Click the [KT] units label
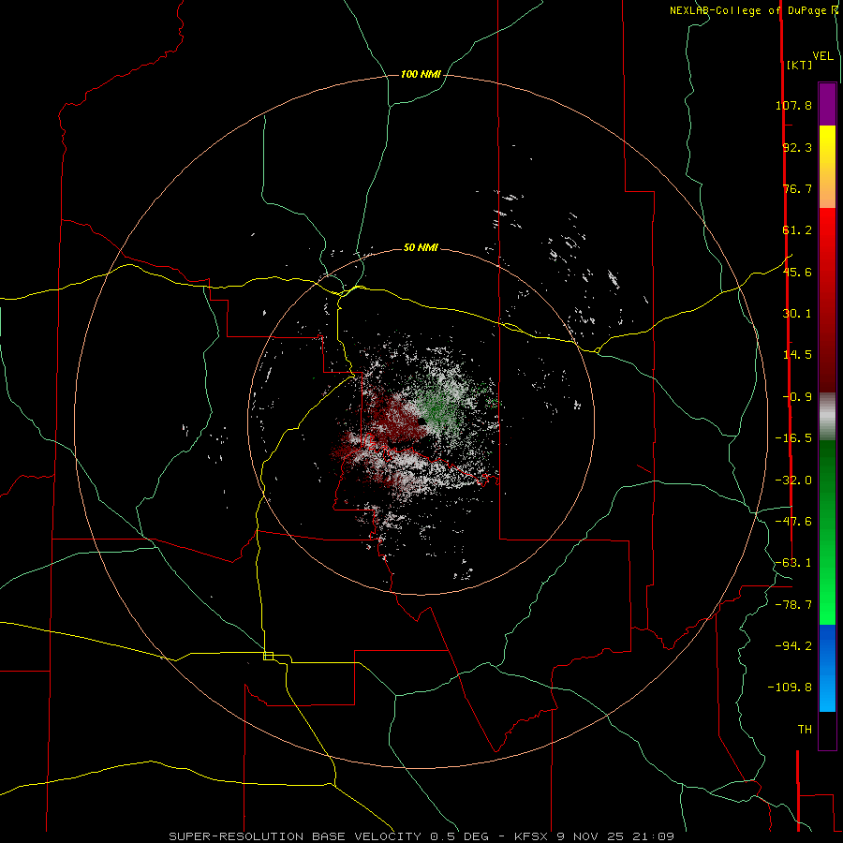The image size is (843, 843). point(800,65)
